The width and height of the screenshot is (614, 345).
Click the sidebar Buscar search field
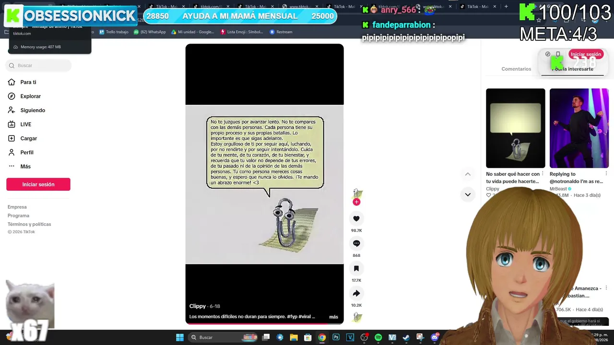tap(38, 66)
